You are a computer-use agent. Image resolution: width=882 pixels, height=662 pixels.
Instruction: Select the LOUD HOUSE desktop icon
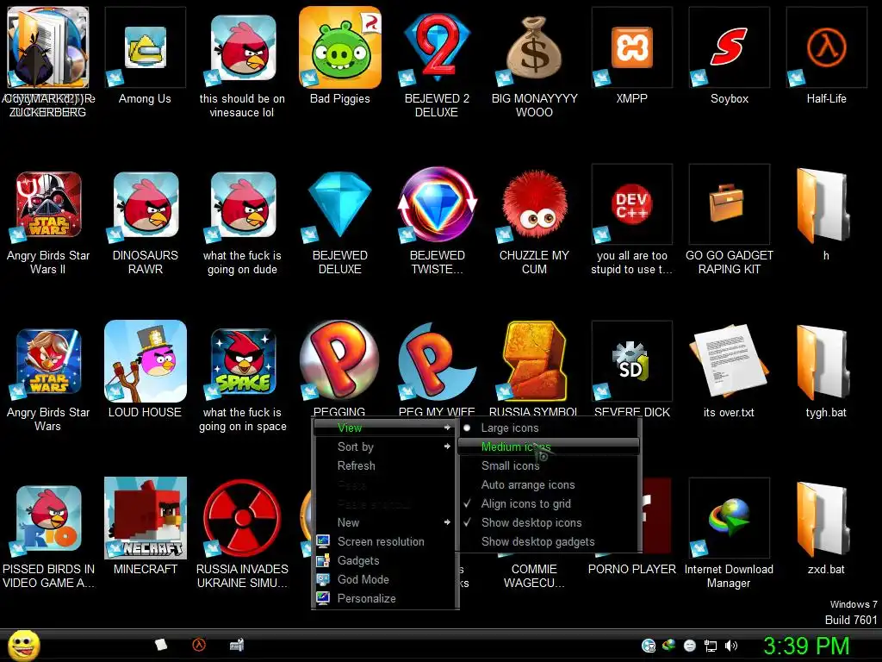[x=145, y=361]
